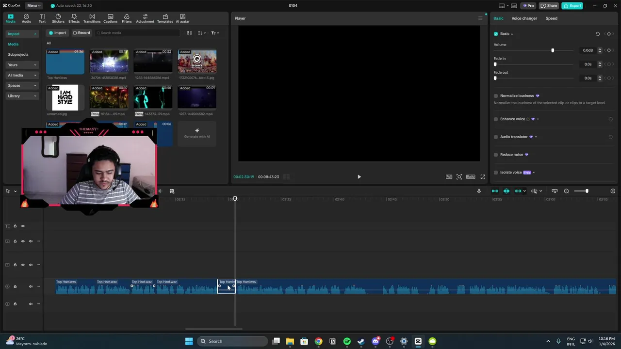Image resolution: width=621 pixels, height=349 pixels.
Task: Open the Adjustment panel
Action: 145,18
